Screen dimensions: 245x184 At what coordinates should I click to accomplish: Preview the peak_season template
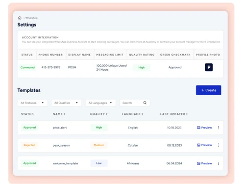point(204,145)
